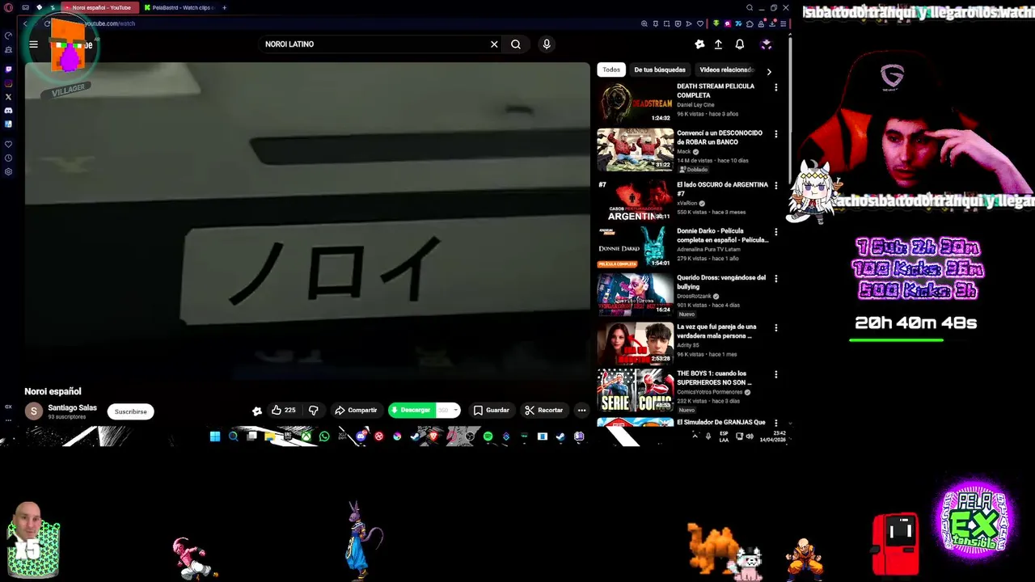Open the taskbar search magnifier
This screenshot has width=1035, height=582.
click(234, 436)
